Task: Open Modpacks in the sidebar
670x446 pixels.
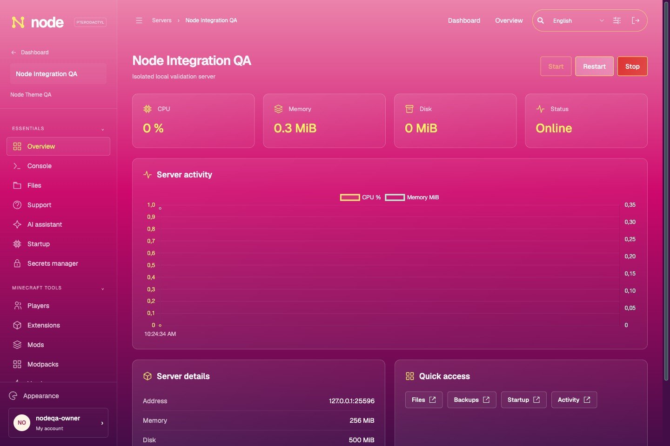Action: 58,364
